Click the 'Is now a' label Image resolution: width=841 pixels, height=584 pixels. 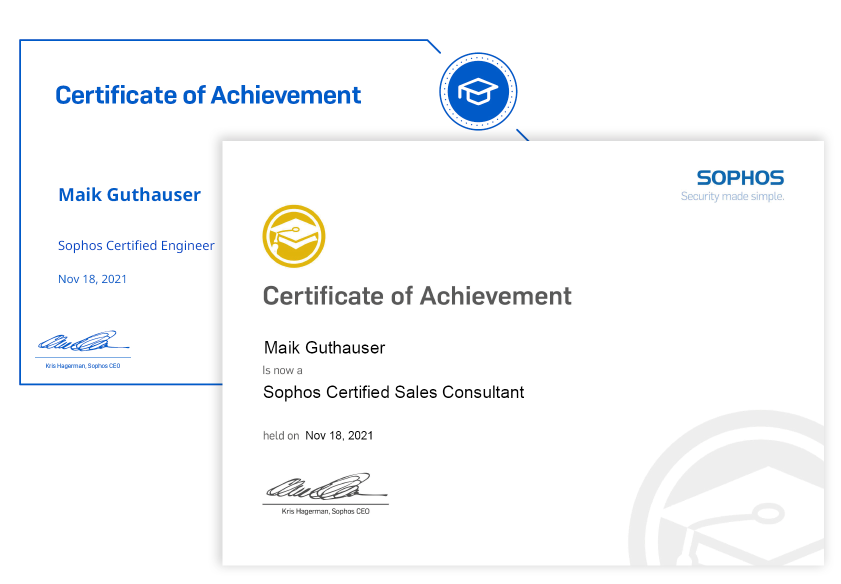(x=282, y=370)
